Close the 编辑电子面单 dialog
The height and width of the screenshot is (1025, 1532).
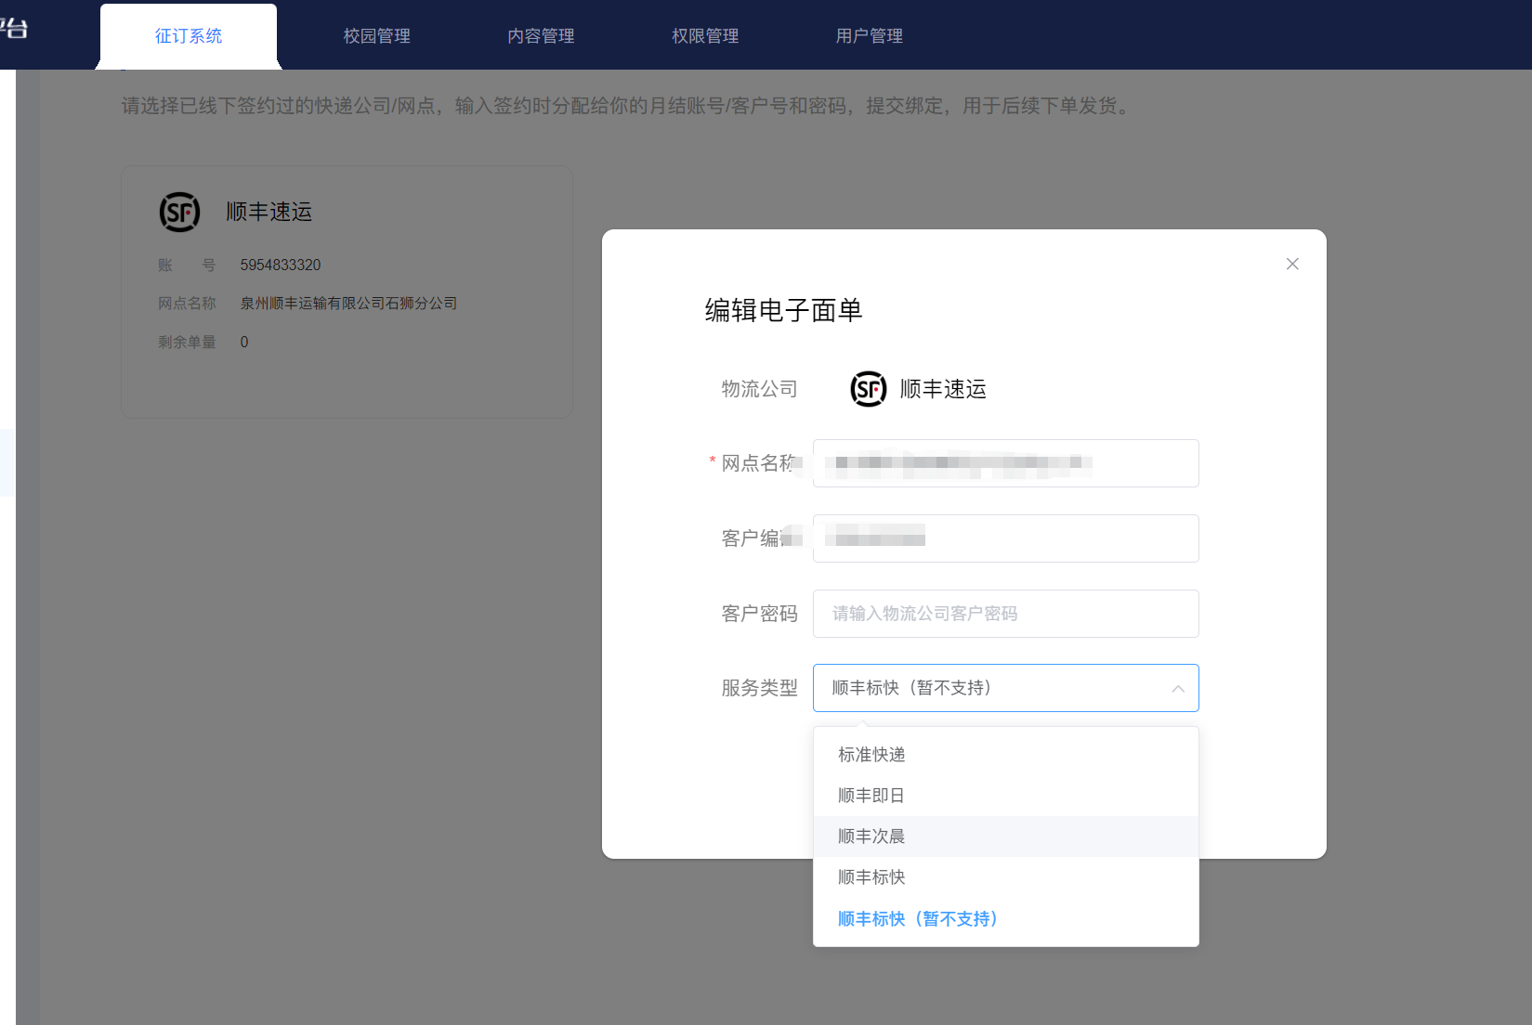pos(1292,264)
